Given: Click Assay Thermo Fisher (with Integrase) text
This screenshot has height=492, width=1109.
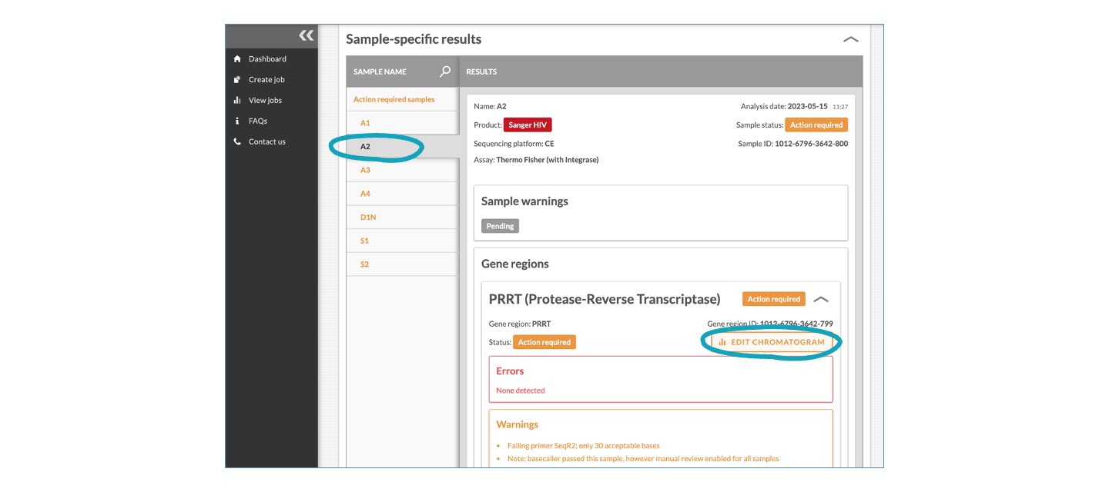Looking at the screenshot, I should point(536,160).
